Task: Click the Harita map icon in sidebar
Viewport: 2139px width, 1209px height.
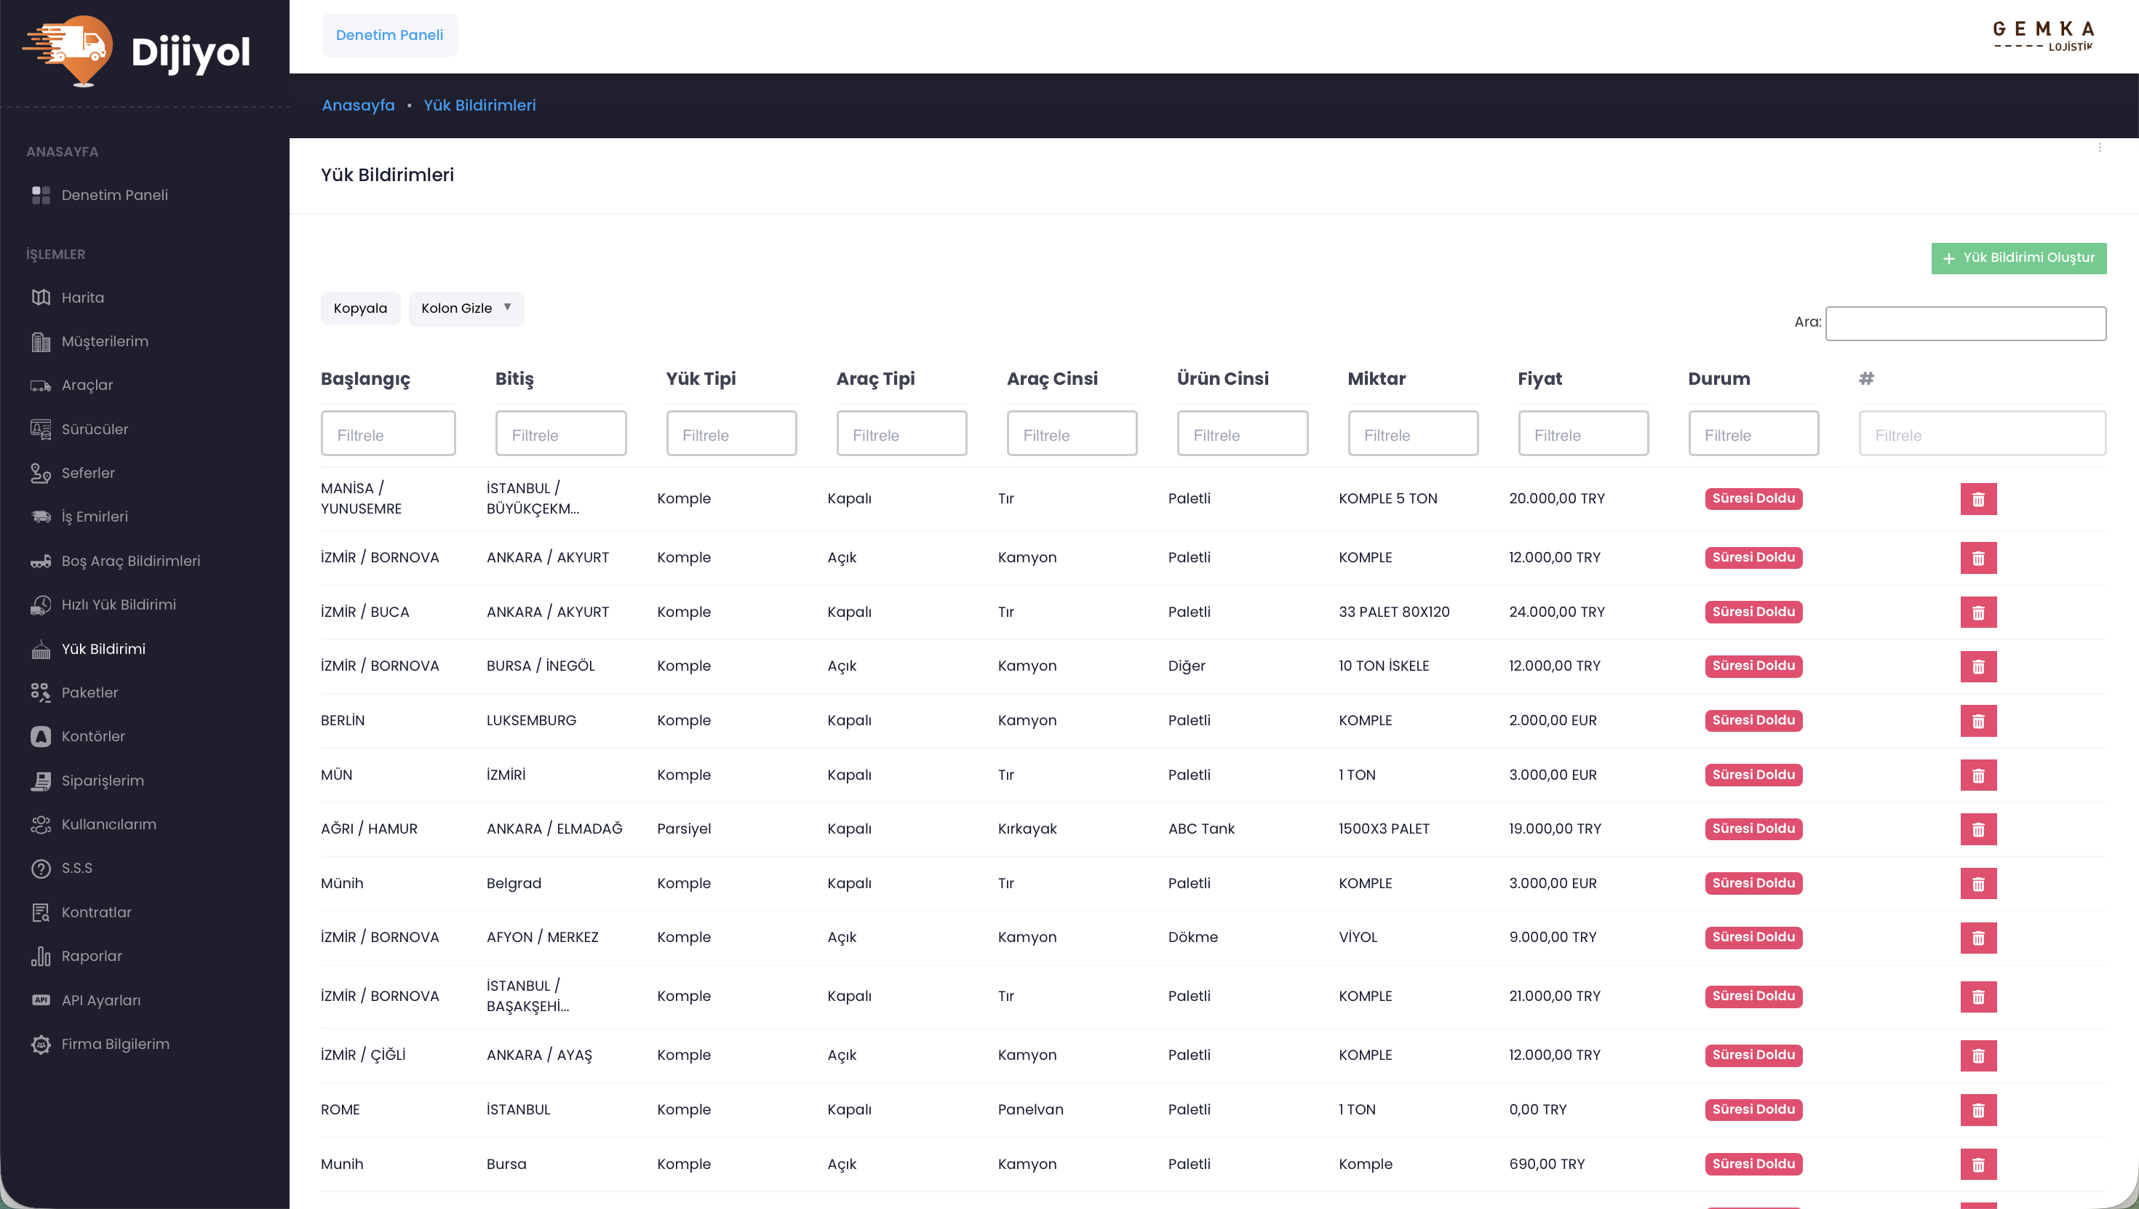Action: [41, 298]
